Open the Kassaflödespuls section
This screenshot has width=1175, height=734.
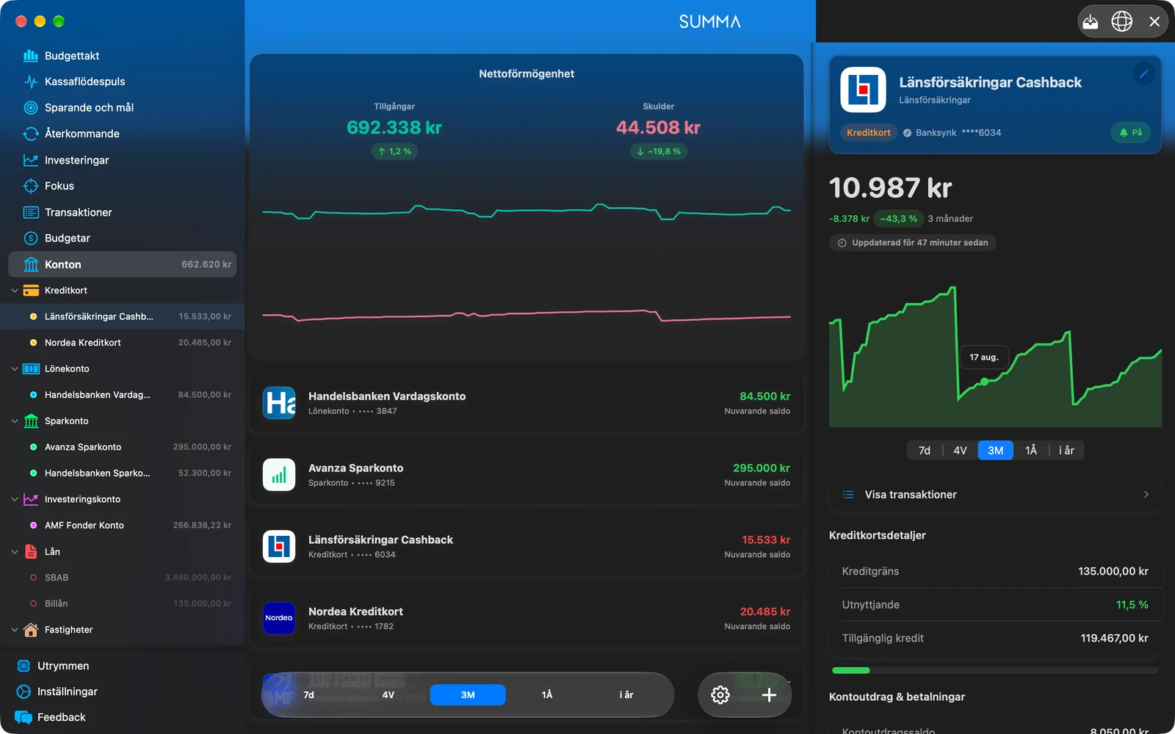(74, 81)
